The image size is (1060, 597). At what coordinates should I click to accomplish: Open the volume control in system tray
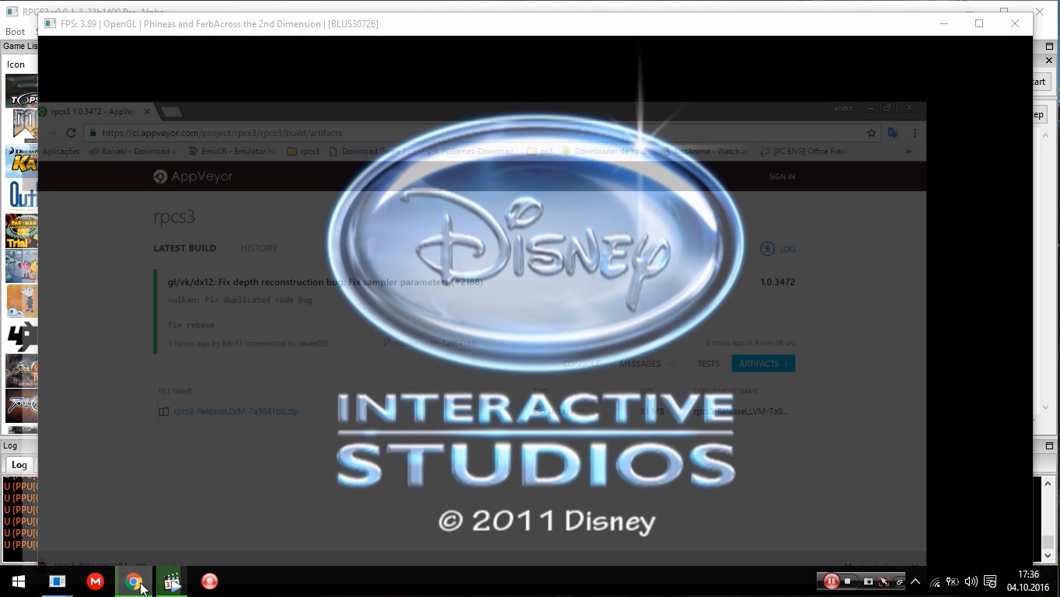pos(971,581)
